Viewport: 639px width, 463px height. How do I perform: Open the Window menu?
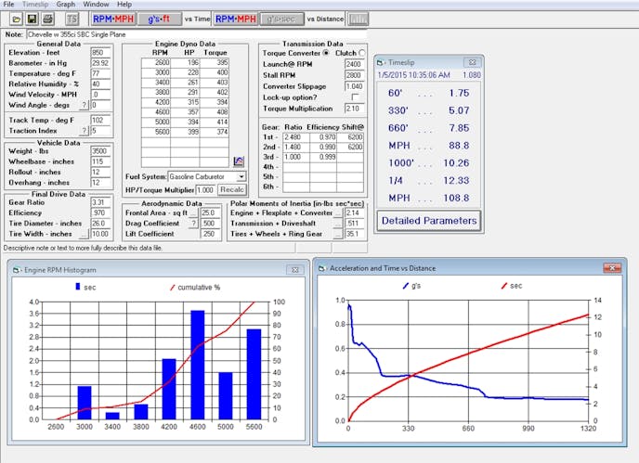click(x=95, y=5)
